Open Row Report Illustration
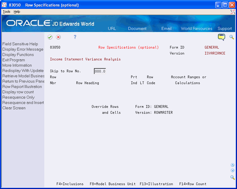237x189 pixels. click(22, 87)
